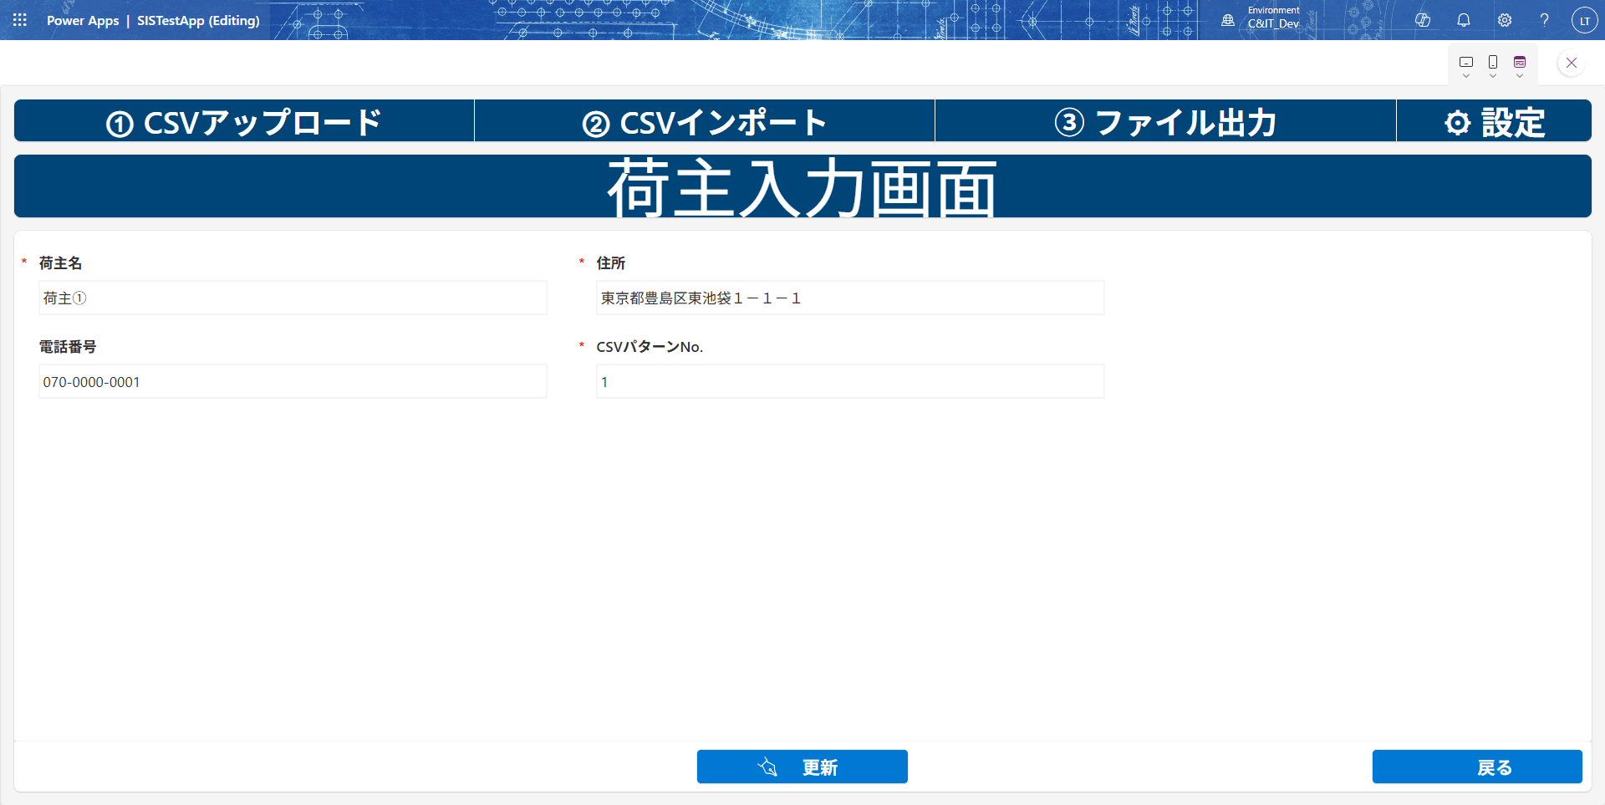Viewport: 1605px width, 805px height.
Task: Expand the browser preview chevron
Action: (x=1520, y=76)
